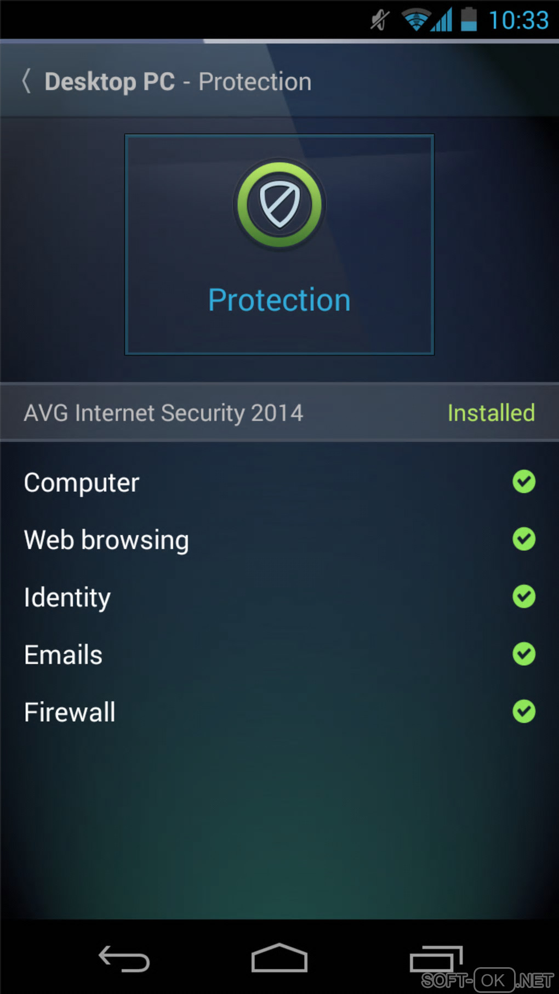Select the Desktop PC header title
This screenshot has width=559, height=994.
pos(110,82)
